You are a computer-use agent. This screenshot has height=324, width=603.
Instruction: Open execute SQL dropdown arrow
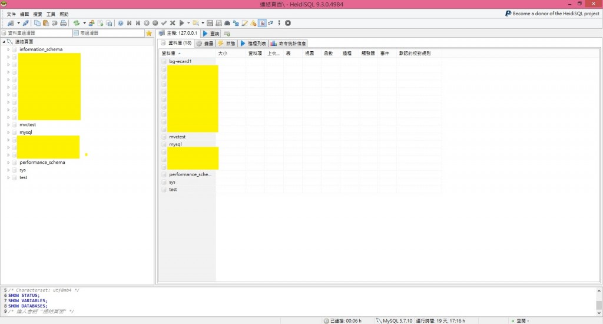188,23
